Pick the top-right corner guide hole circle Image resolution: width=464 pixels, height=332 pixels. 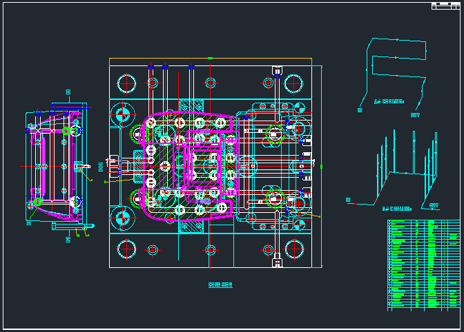pos(293,83)
